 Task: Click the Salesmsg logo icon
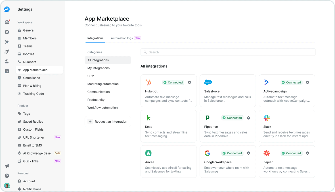pyautogui.click(x=7, y=9)
